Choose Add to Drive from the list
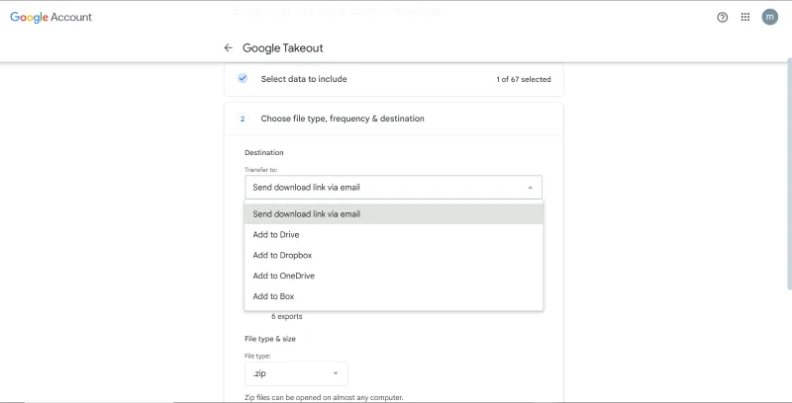The width and height of the screenshot is (792, 403). (393, 235)
